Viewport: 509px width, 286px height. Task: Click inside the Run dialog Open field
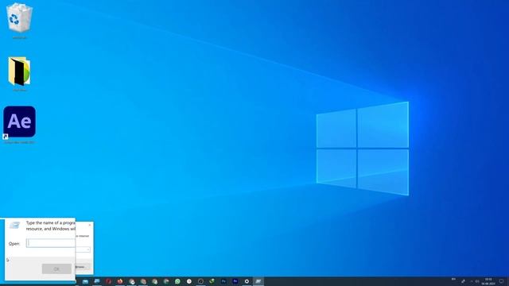(x=51, y=243)
